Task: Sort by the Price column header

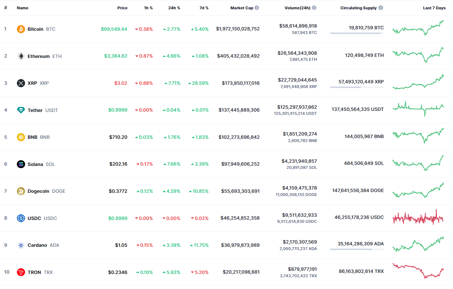Action: click(122, 8)
